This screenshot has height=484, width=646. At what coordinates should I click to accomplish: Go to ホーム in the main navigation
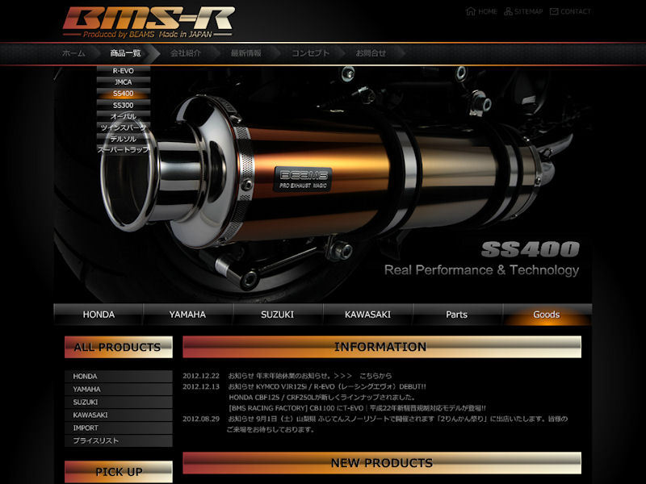73,53
